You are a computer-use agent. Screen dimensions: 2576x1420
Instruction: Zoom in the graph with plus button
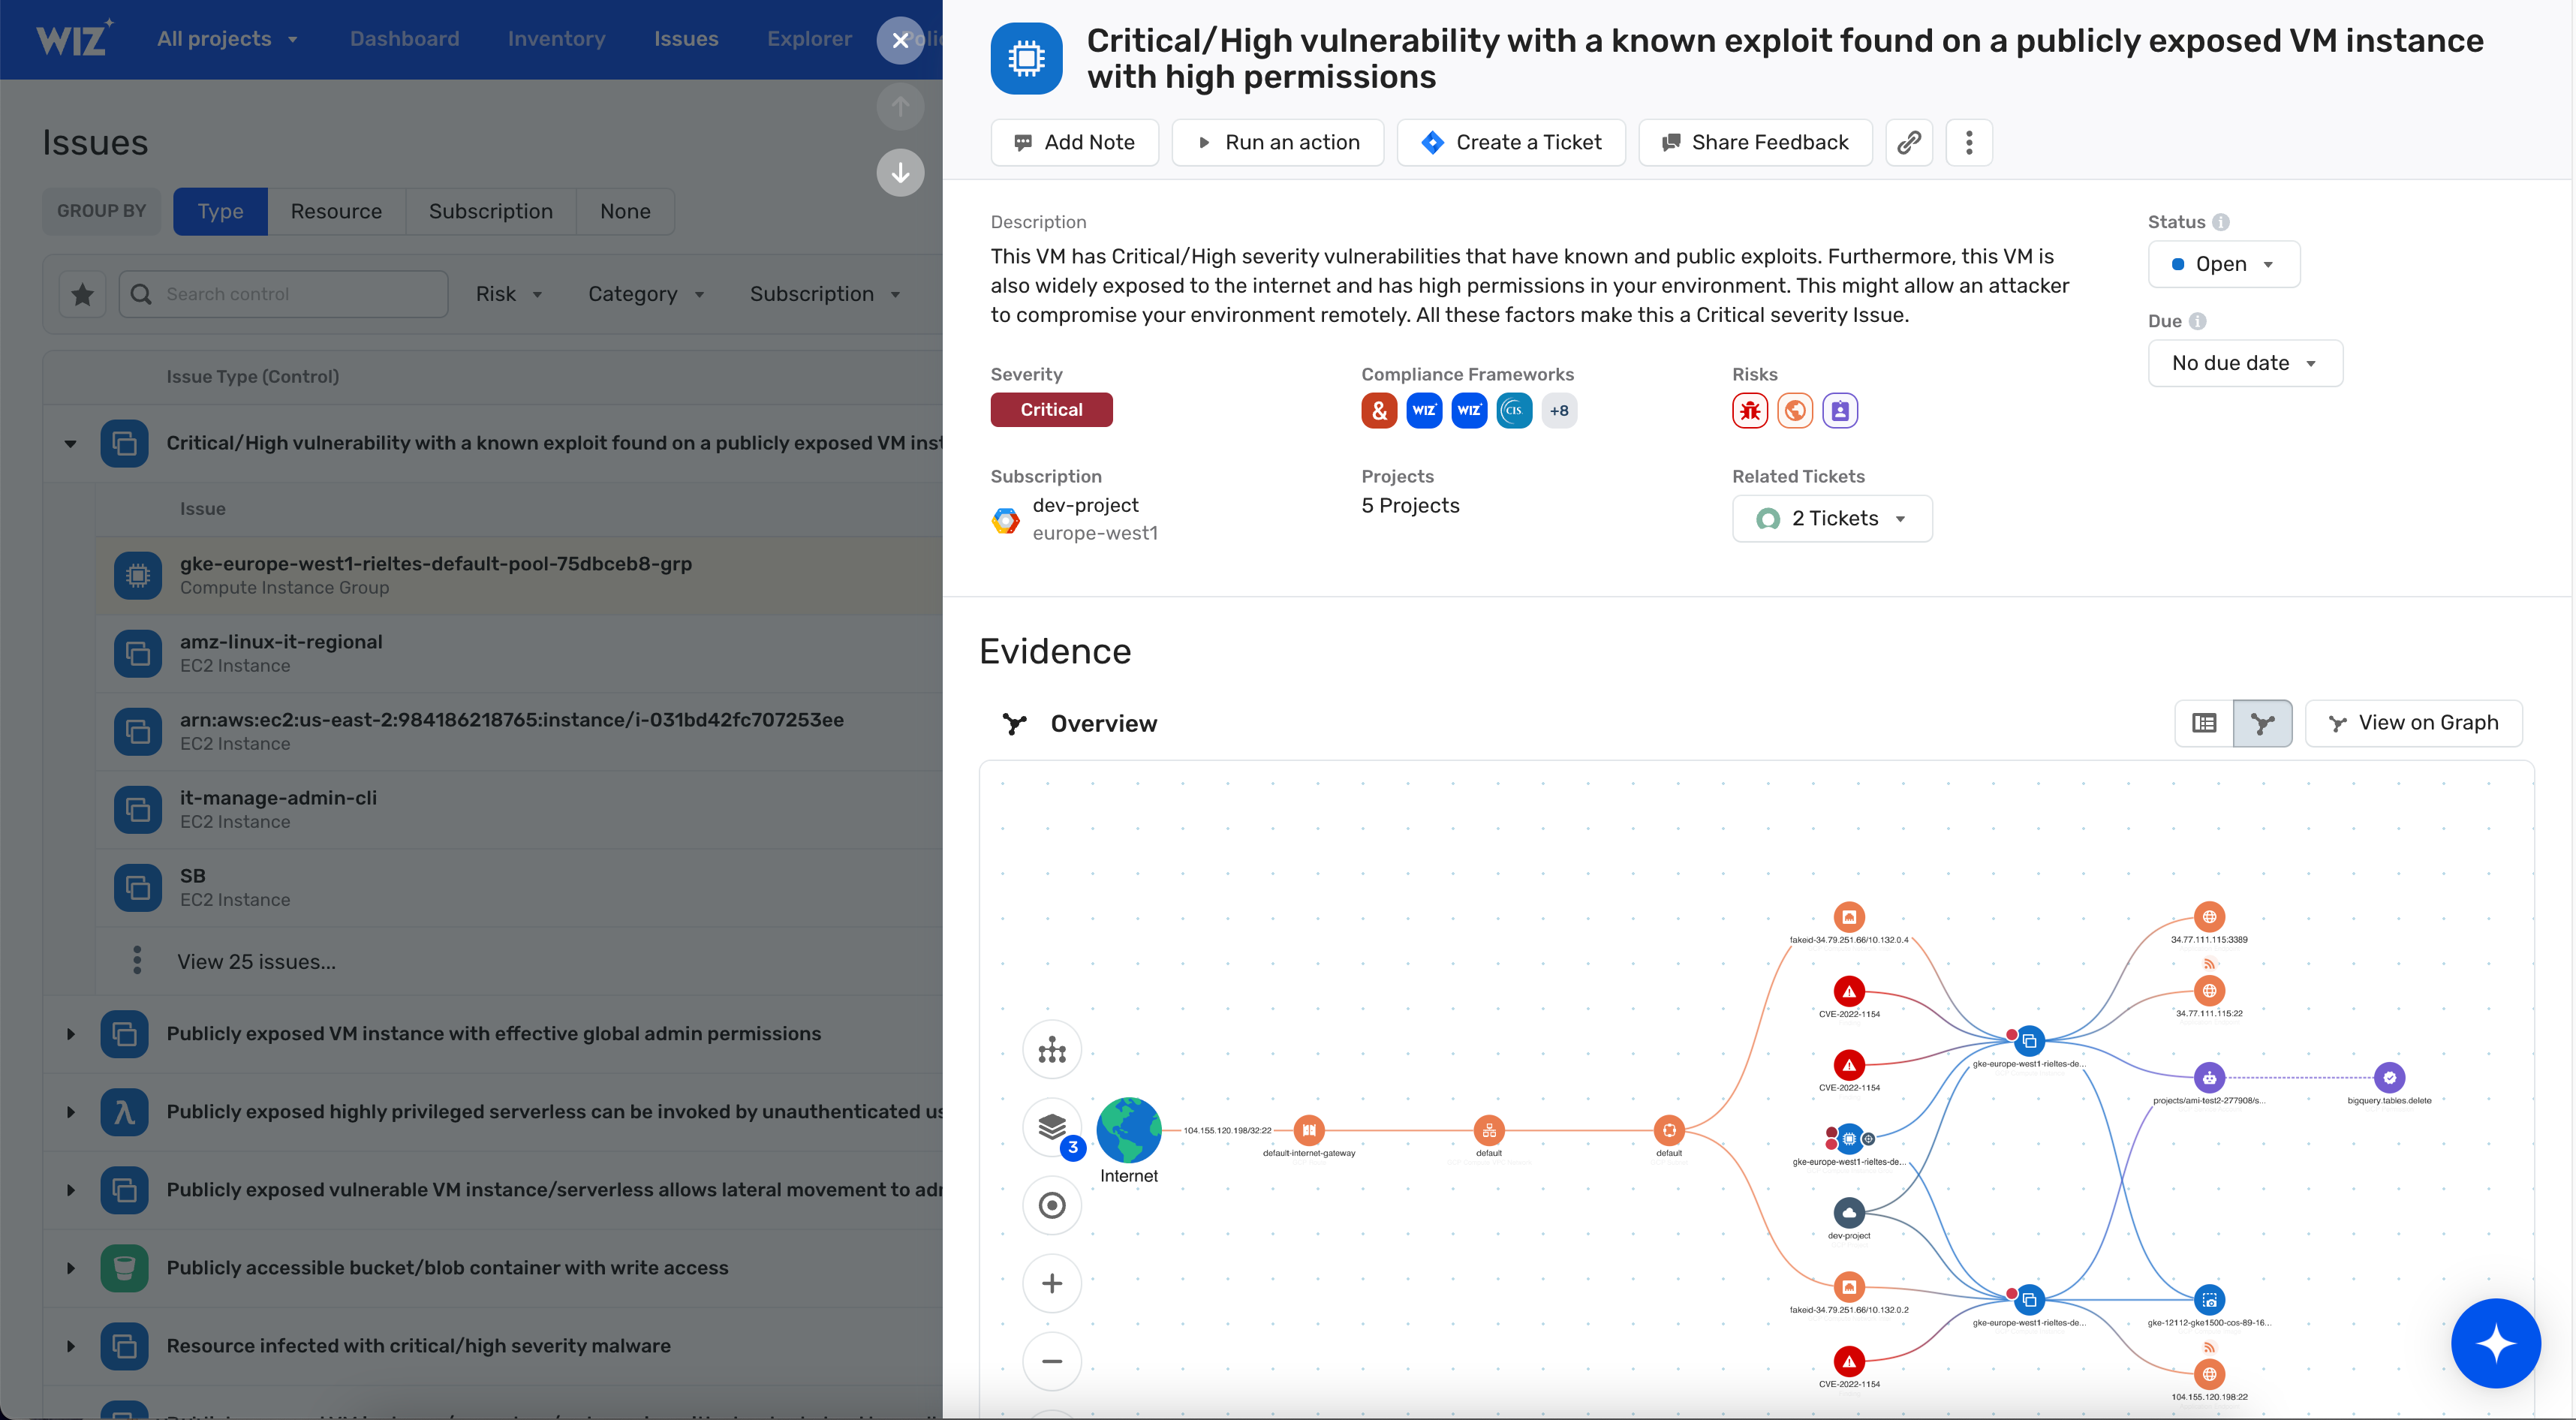click(1052, 1284)
